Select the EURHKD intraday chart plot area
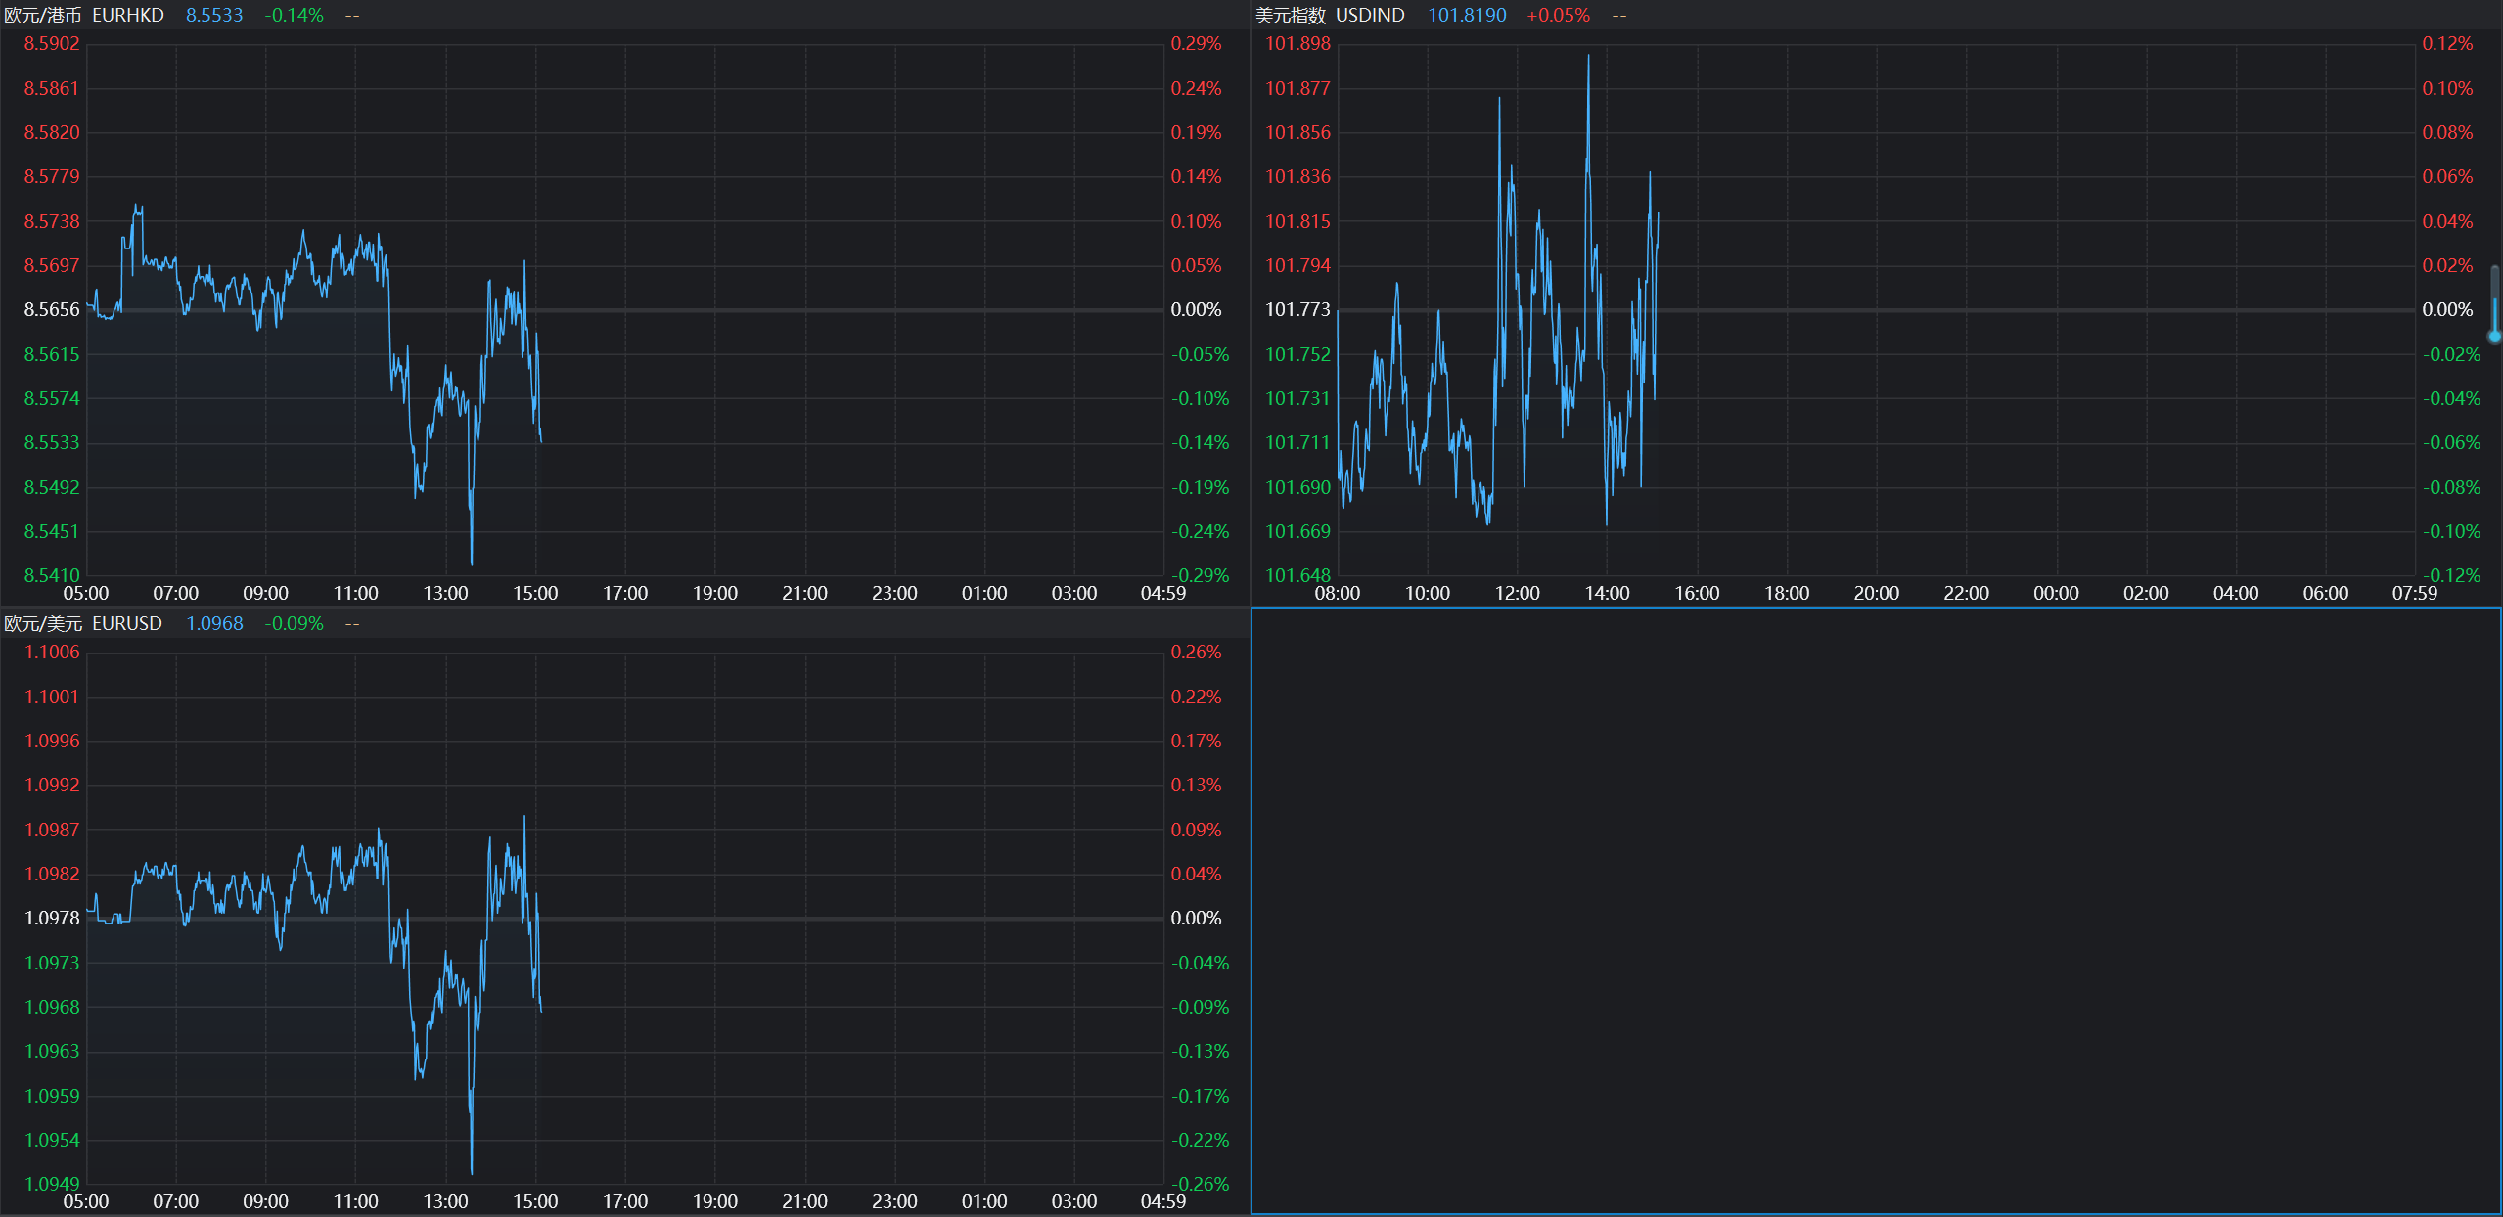2503x1217 pixels. (x=624, y=309)
